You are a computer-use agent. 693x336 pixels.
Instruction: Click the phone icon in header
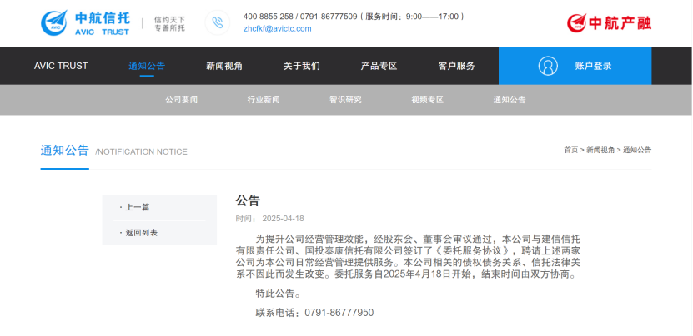218,22
